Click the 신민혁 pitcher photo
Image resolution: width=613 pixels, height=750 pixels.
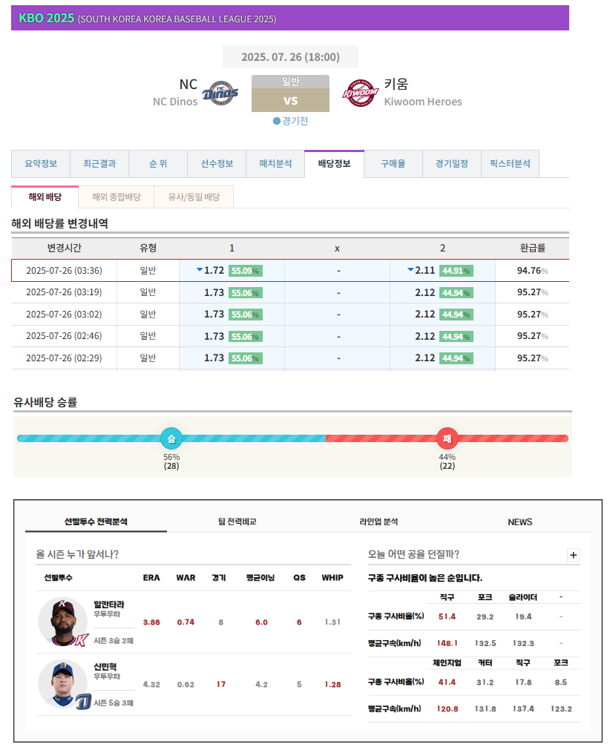coord(63,684)
